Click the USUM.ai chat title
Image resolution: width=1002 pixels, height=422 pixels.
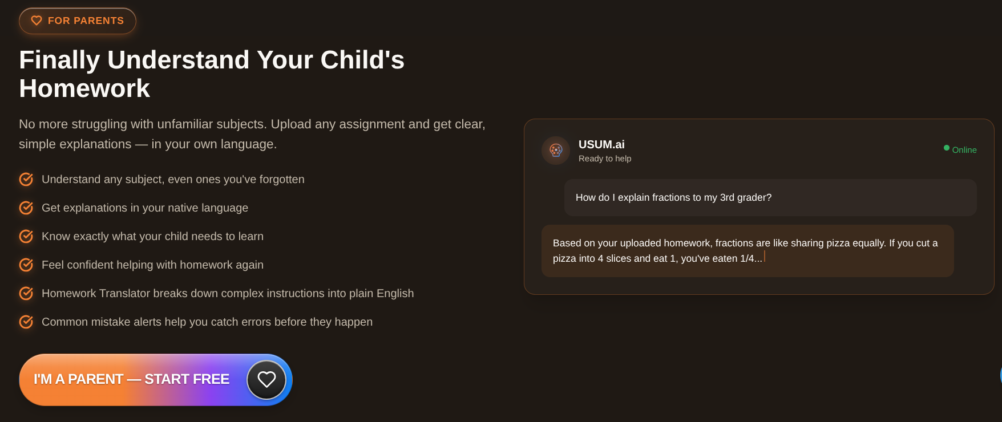(601, 144)
